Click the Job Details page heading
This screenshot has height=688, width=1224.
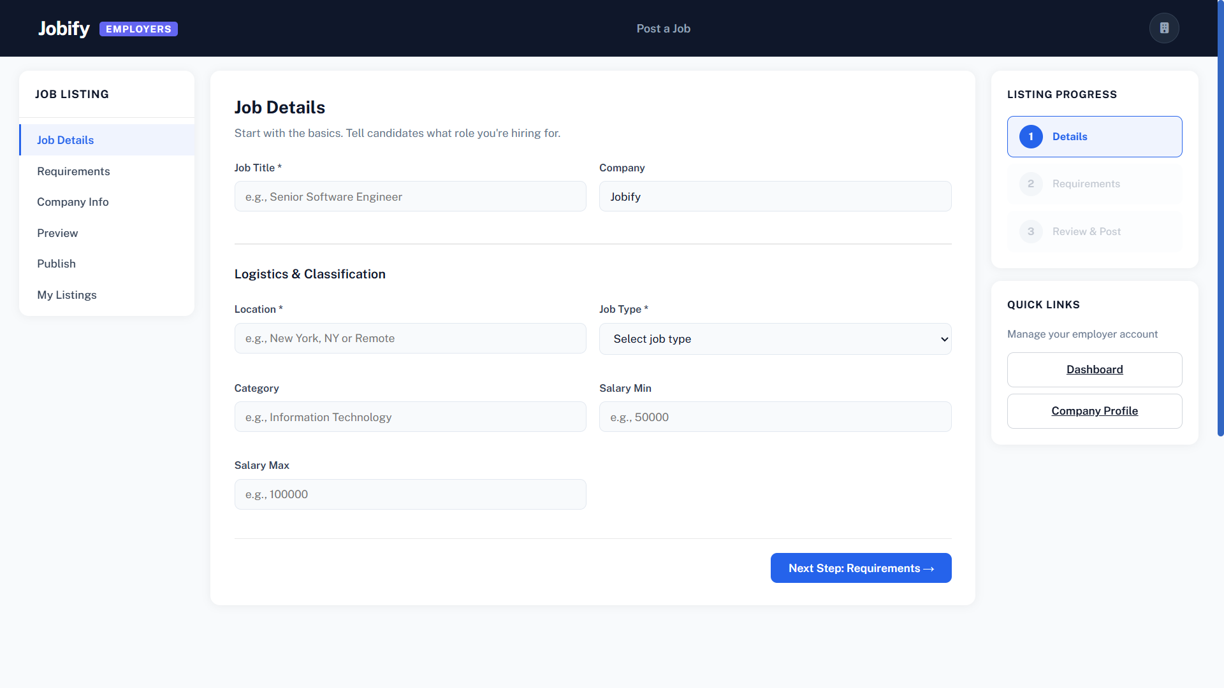(x=280, y=108)
